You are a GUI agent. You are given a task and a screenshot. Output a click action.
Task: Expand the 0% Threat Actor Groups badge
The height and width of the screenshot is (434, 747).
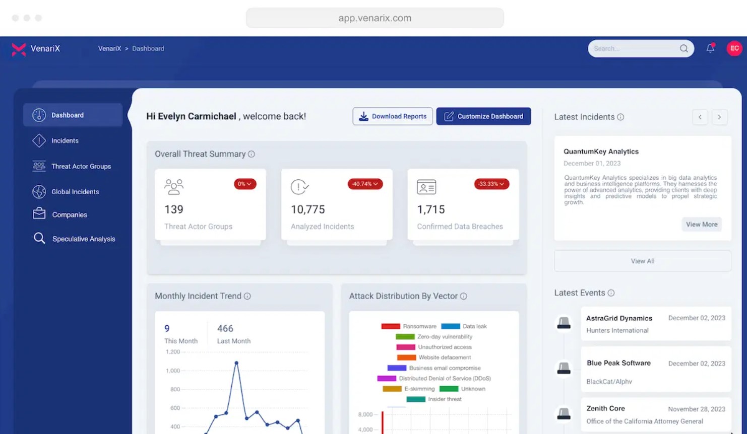click(245, 184)
